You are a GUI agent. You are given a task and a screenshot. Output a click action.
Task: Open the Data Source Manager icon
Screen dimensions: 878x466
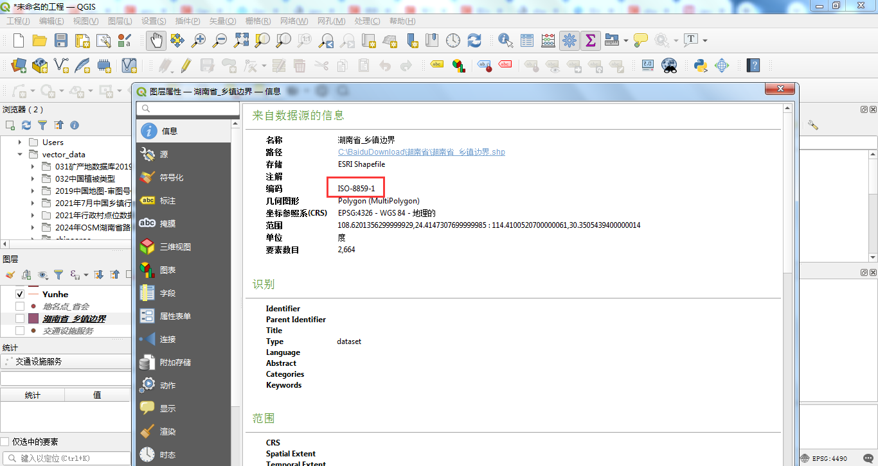(x=19, y=65)
